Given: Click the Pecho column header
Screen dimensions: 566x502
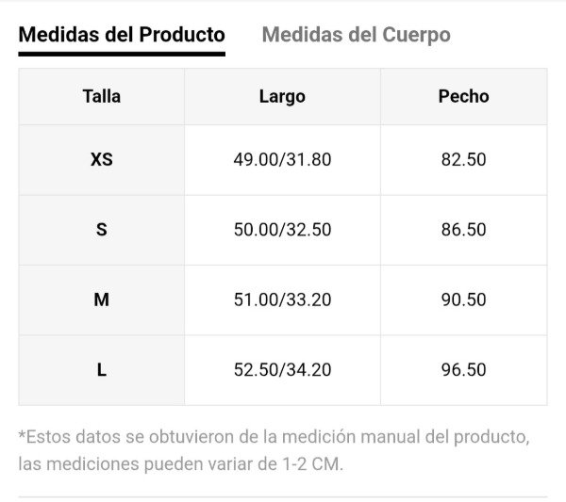Looking at the screenshot, I should [x=463, y=96].
